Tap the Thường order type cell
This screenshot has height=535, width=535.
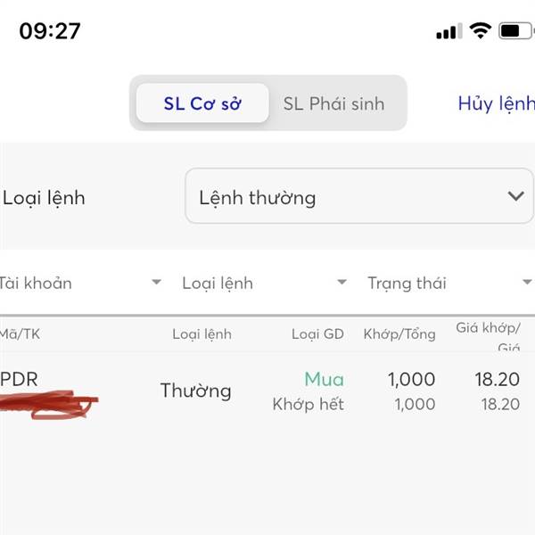point(196,391)
